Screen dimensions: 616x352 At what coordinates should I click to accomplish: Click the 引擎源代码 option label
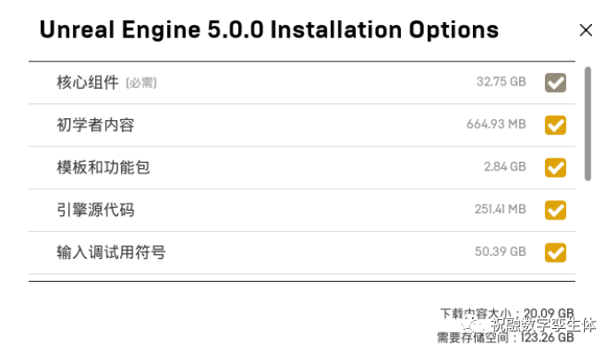[x=95, y=210]
